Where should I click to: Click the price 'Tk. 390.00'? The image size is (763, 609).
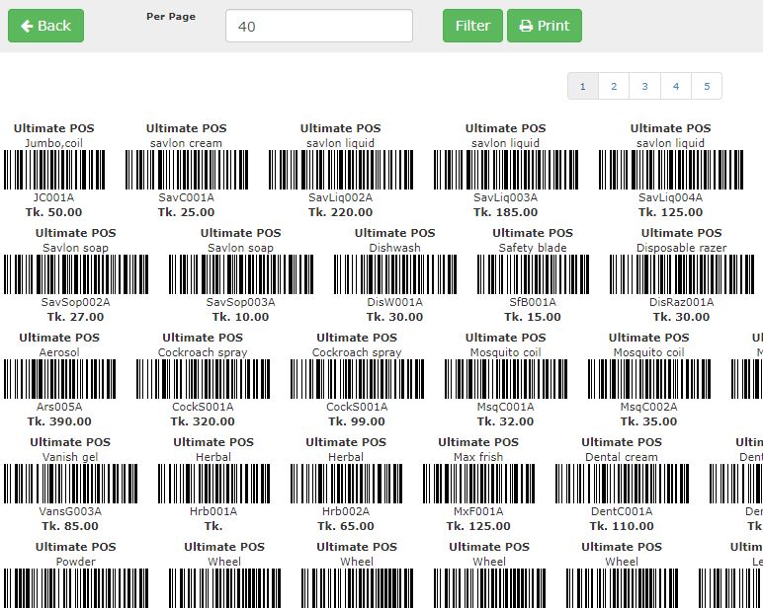[x=59, y=421]
